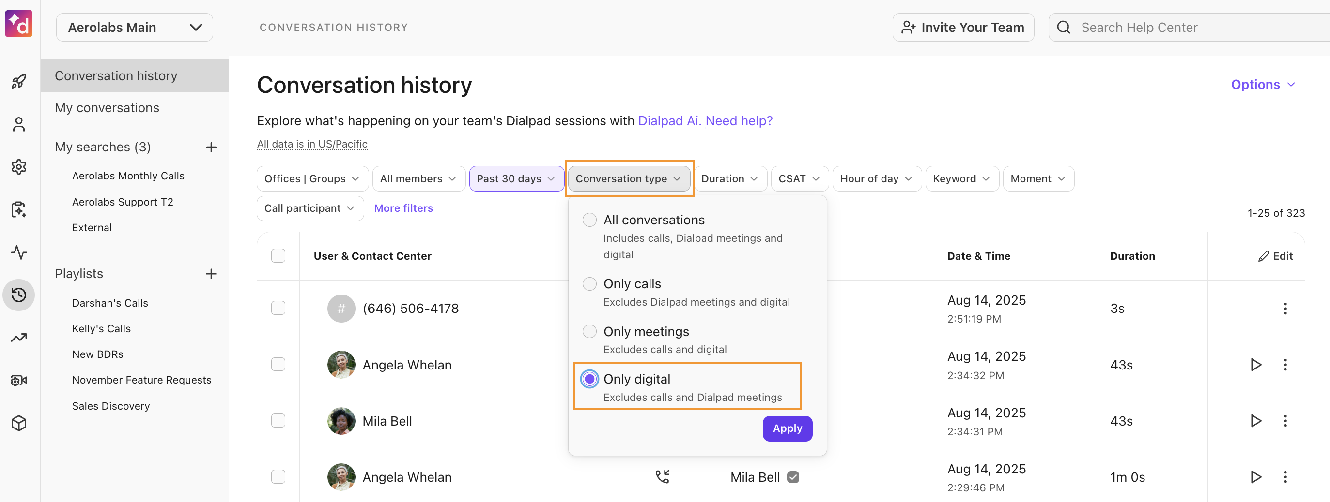Viewport: 1330px width, 502px height.
Task: Open the CSAT filter dropdown
Action: coord(800,179)
